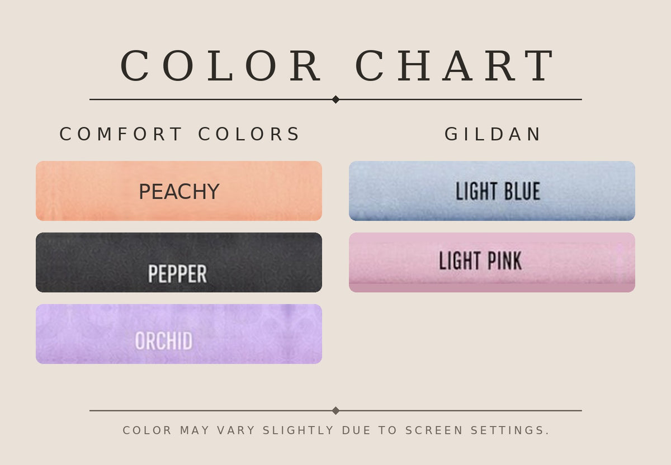This screenshot has height=465, width=671.
Task: Pick the Orchid purple swatch
Action: [179, 334]
